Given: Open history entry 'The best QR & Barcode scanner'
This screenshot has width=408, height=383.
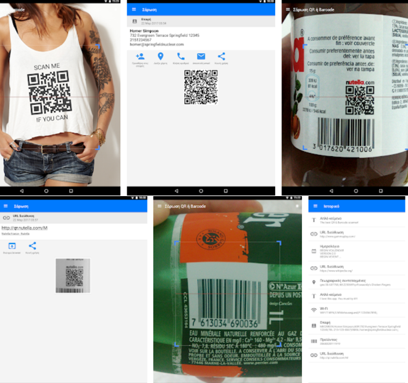Looking at the screenshot, I should click(357, 220).
